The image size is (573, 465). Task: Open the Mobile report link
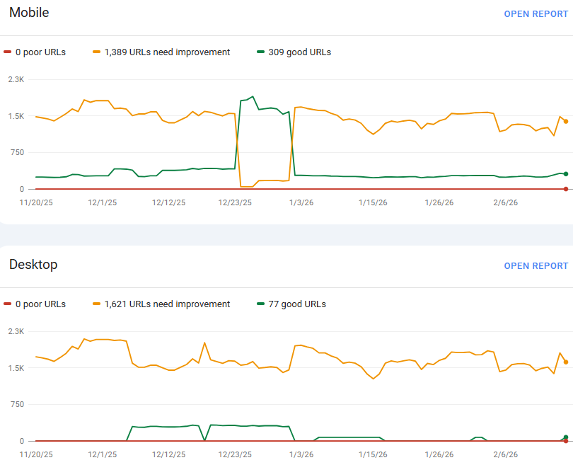[x=536, y=13]
